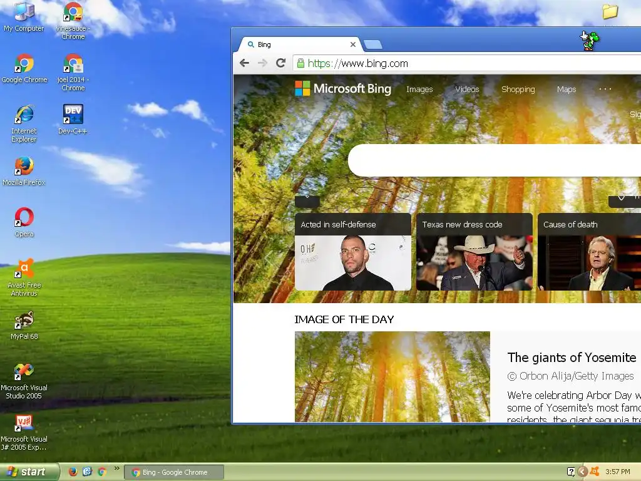Select the Microsoft Visual J# 2005 Express icon

tap(24, 433)
